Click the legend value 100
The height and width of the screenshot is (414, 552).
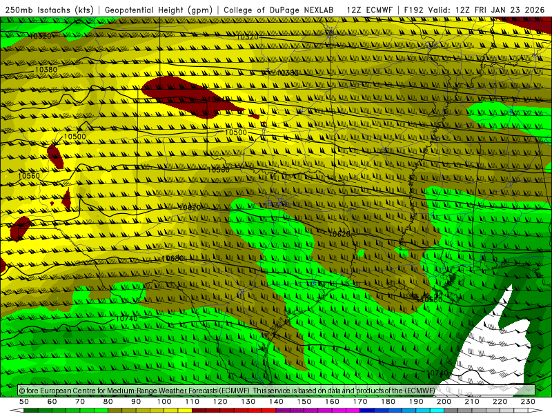pyautogui.click(x=164, y=402)
